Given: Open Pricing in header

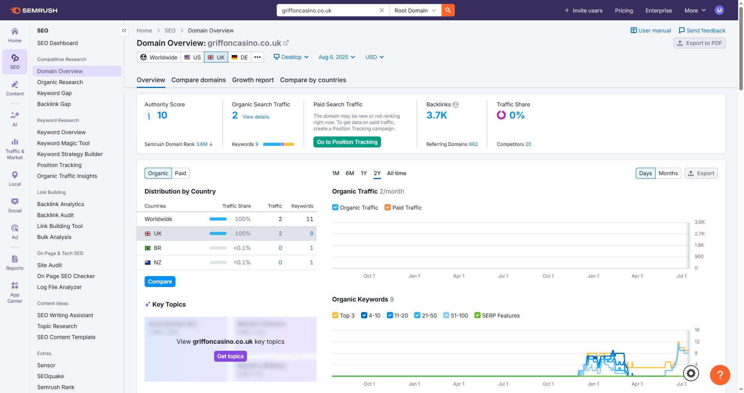Looking at the screenshot, I should pyautogui.click(x=624, y=11).
